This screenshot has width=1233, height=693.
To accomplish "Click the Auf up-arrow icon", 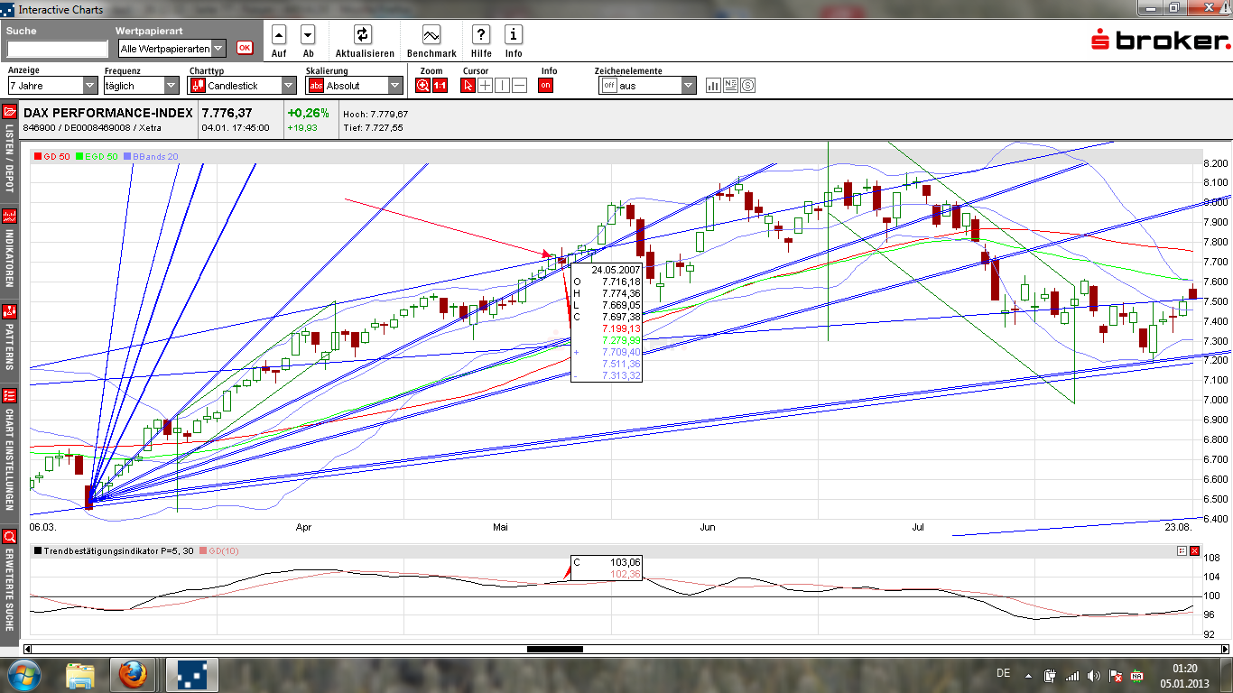I will (279, 35).
